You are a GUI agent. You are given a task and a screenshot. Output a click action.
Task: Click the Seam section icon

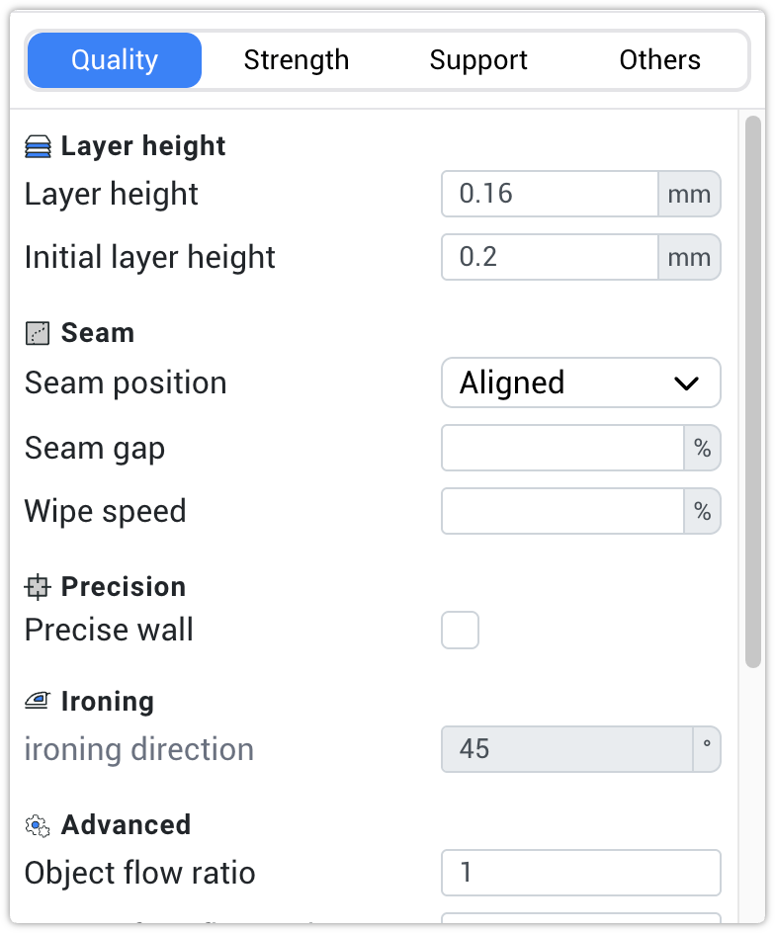tap(37, 333)
